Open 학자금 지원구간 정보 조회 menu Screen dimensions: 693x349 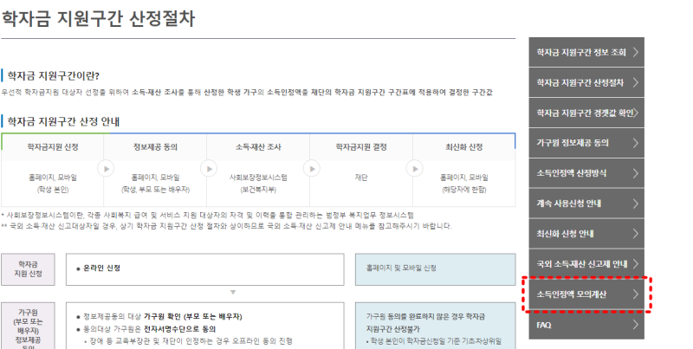(x=586, y=52)
